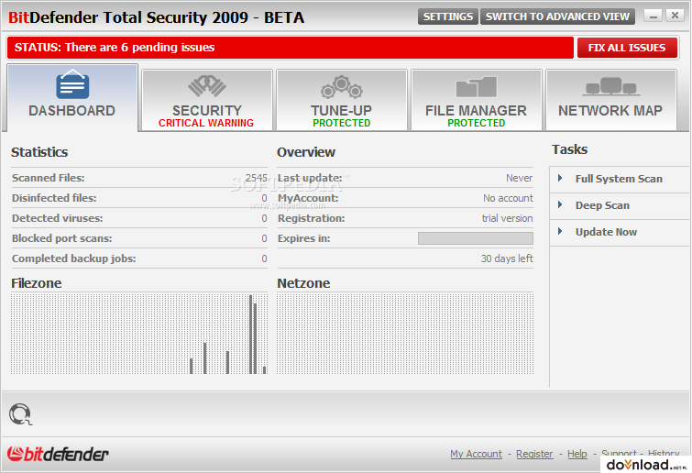This screenshot has height=473, width=692.
Task: Click the Registration label in Overview
Action: pos(311,218)
